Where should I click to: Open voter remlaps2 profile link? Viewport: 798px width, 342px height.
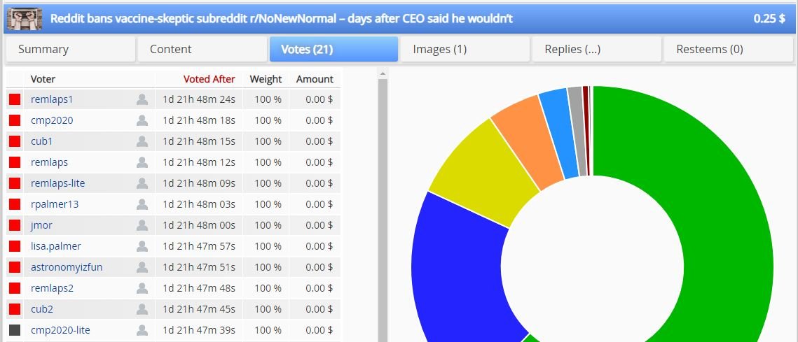52,288
